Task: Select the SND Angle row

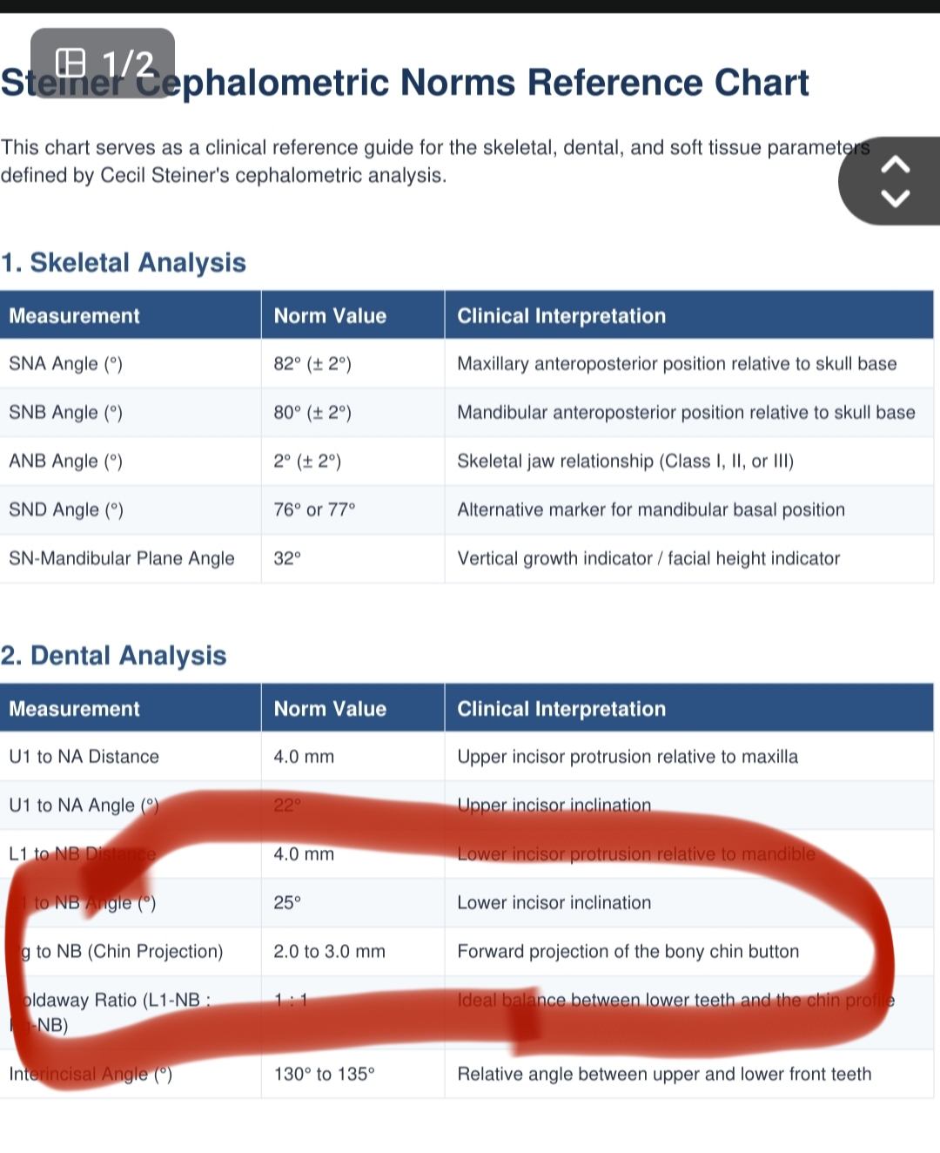Action: coord(467,510)
